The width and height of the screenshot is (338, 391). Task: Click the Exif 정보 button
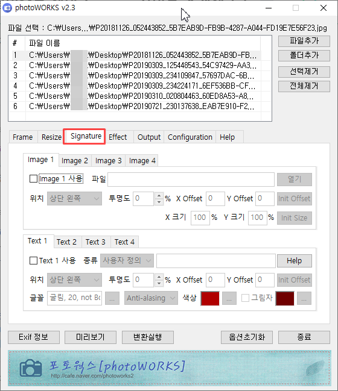34,337
